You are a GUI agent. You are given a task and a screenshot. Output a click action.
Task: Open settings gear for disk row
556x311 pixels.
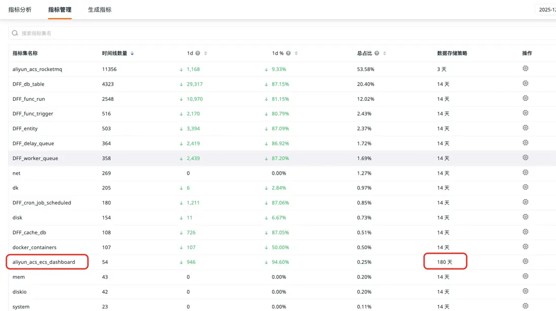tap(526, 217)
